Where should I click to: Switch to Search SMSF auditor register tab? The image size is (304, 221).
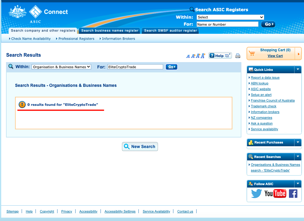pyautogui.click(x=170, y=30)
